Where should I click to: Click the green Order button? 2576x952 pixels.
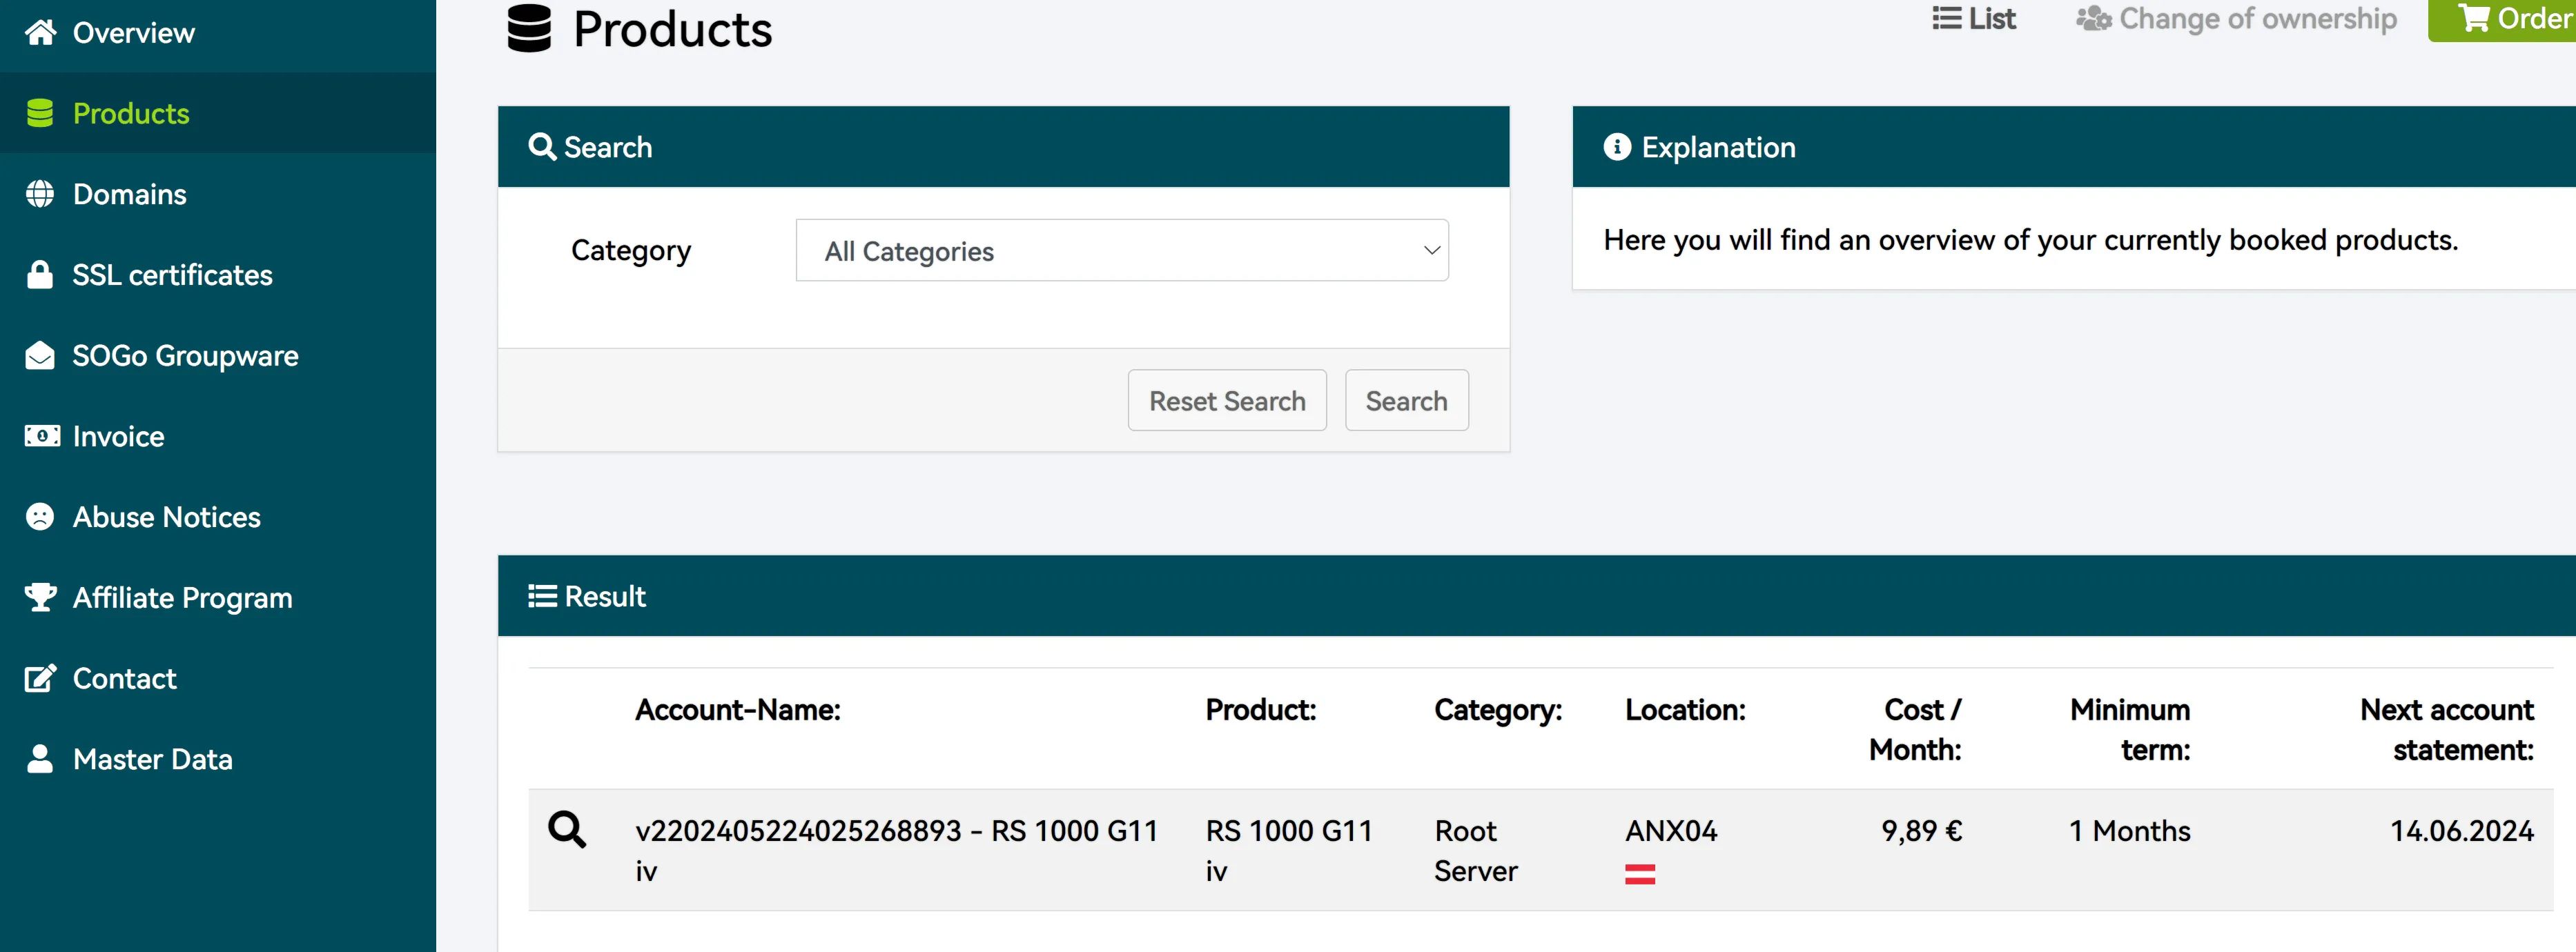pos(2502,19)
